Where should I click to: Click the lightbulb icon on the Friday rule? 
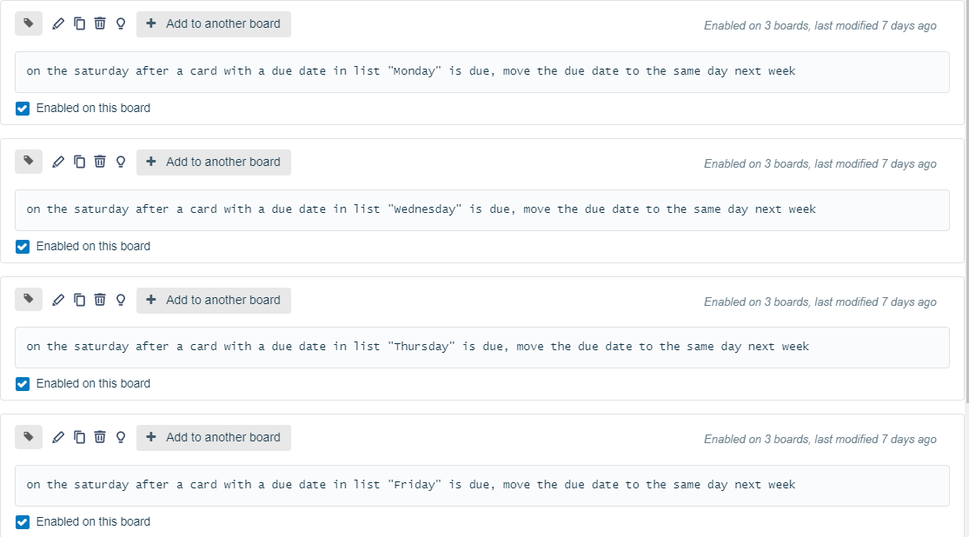tap(121, 438)
